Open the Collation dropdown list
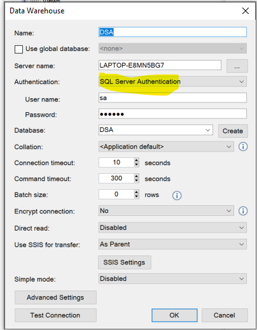This screenshot has width=257, height=330. 166,147
